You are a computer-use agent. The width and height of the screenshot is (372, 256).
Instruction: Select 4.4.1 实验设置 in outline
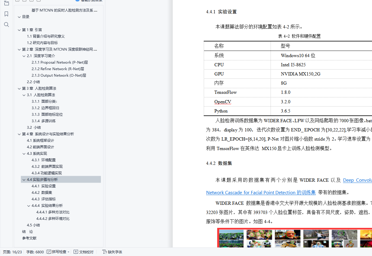pos(43,186)
